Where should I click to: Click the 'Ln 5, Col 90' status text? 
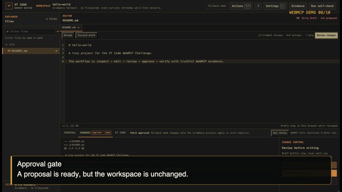(70, 126)
